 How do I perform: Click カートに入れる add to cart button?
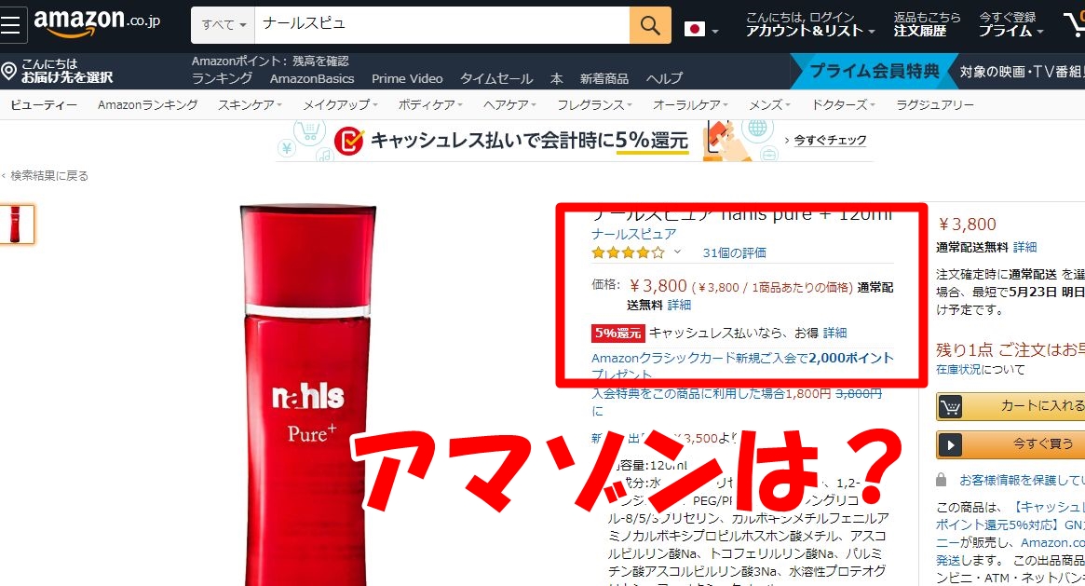[x=1010, y=407]
